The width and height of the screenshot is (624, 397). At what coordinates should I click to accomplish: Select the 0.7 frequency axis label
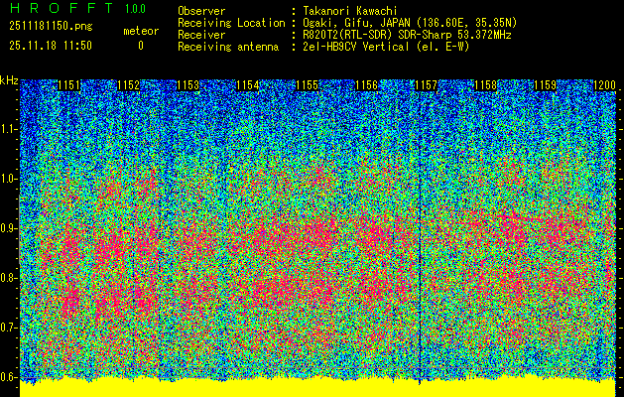(x=9, y=328)
